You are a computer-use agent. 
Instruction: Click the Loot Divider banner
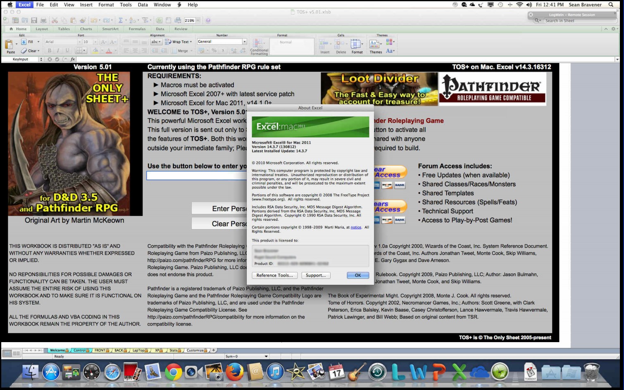(x=379, y=89)
